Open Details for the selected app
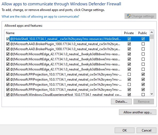158x135 pixels. click(x=121, y=102)
